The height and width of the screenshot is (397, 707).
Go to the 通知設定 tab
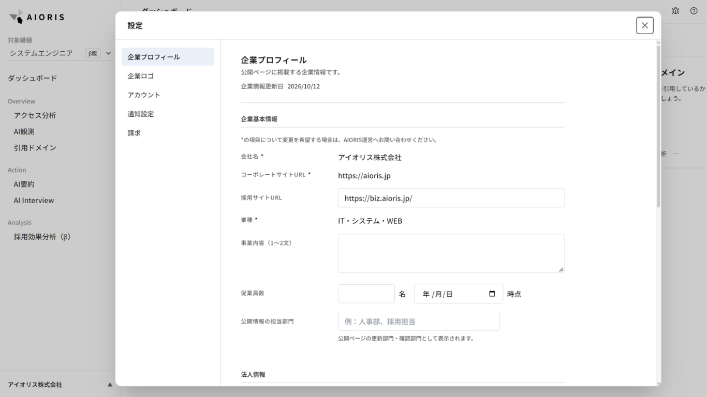pyautogui.click(x=168, y=114)
